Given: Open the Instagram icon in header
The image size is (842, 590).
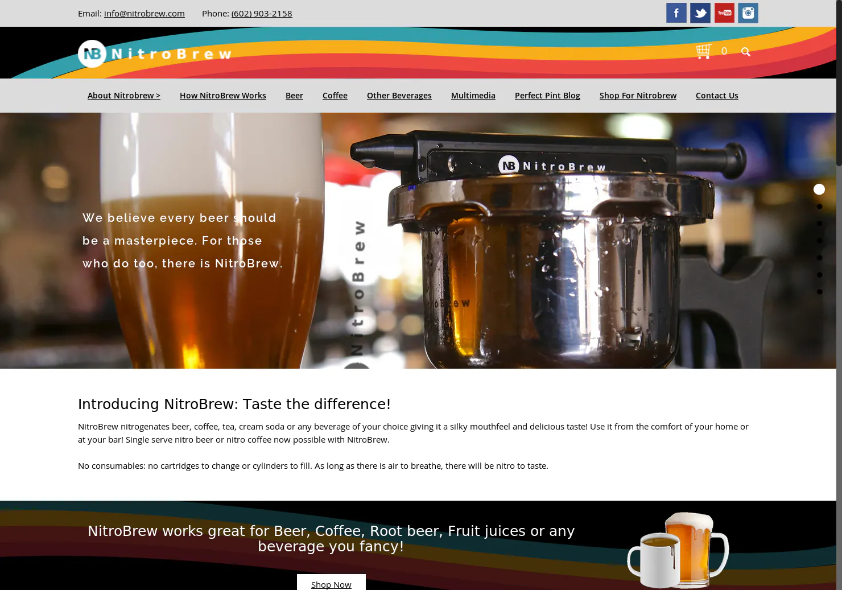Looking at the screenshot, I should click(x=748, y=13).
